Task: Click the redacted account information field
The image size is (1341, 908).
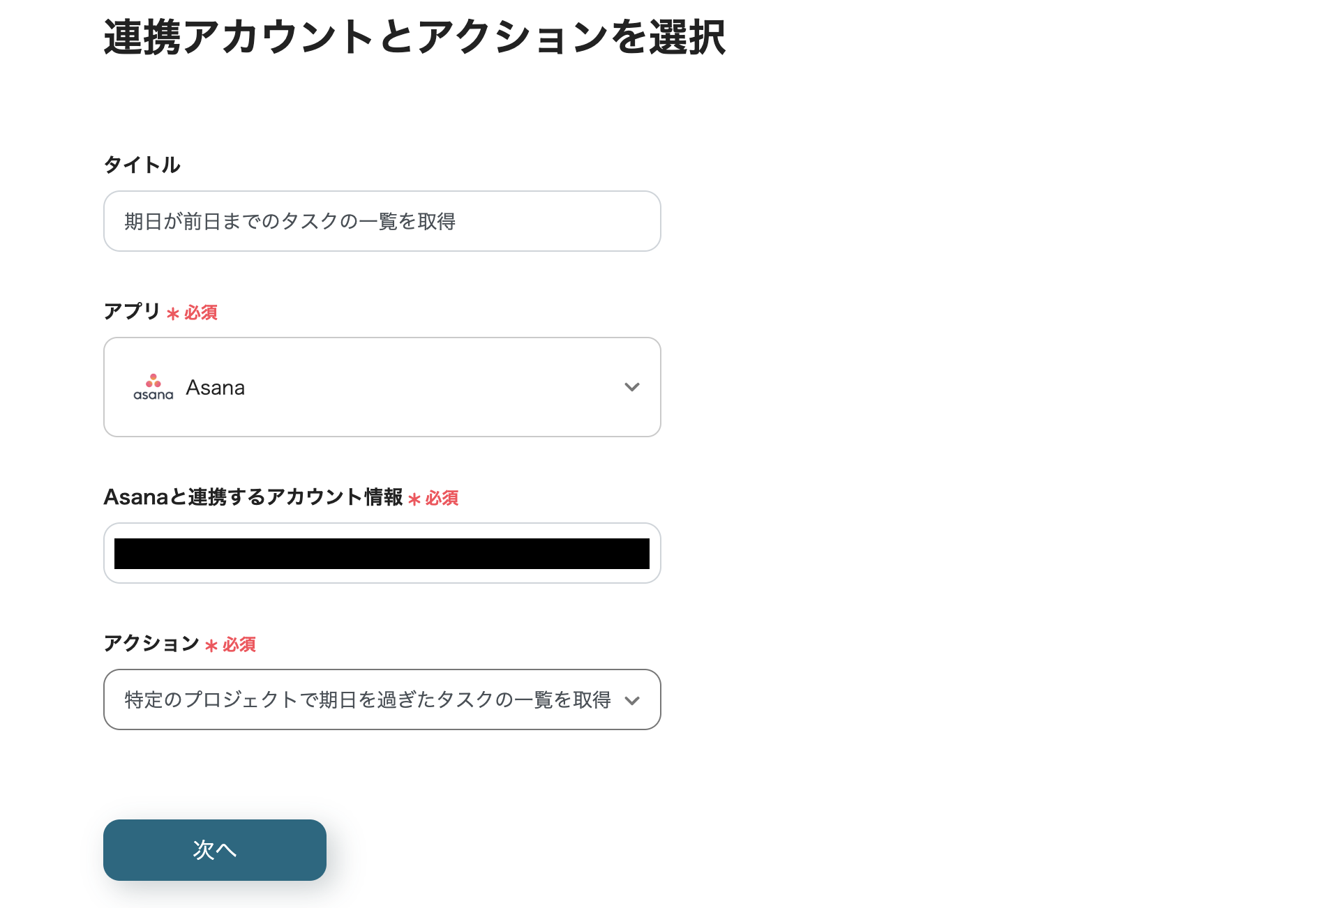Action: pyautogui.click(x=382, y=553)
